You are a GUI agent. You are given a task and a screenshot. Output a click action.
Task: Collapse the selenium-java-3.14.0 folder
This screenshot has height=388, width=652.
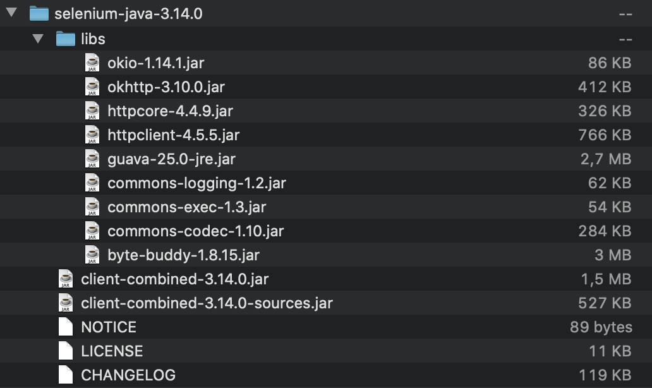(10, 13)
